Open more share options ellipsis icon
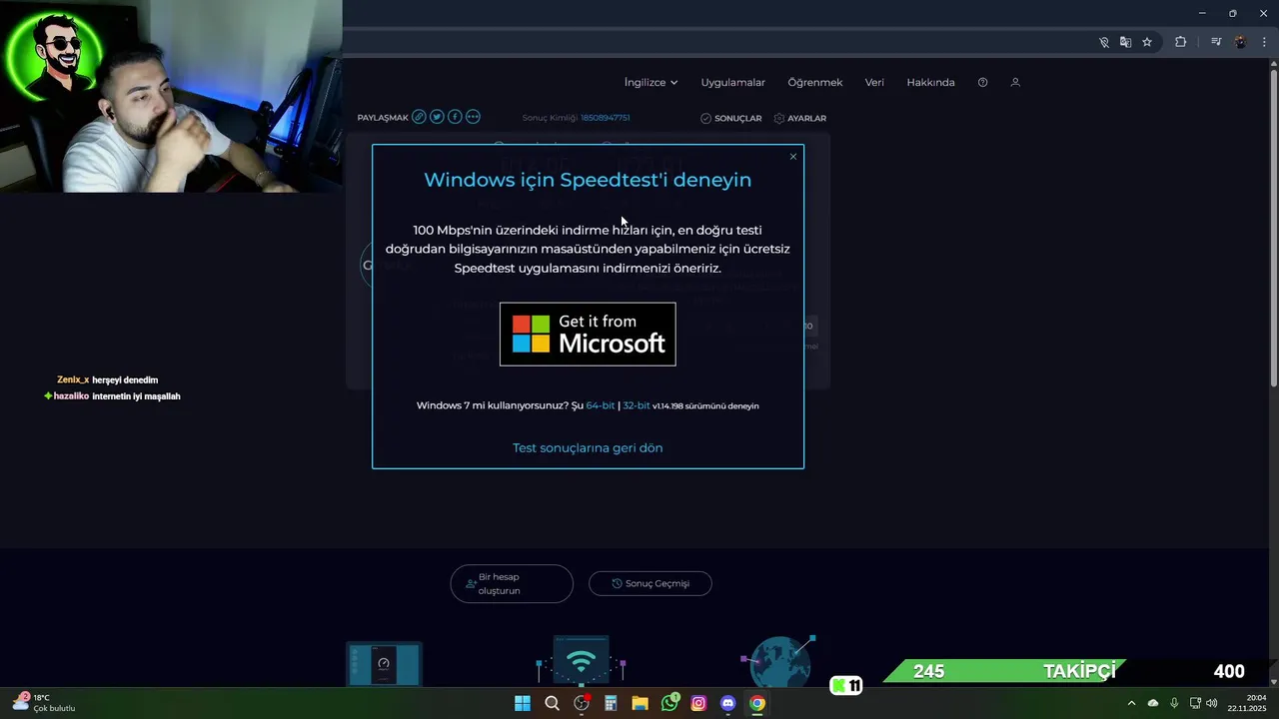The height and width of the screenshot is (719, 1279). (x=473, y=117)
